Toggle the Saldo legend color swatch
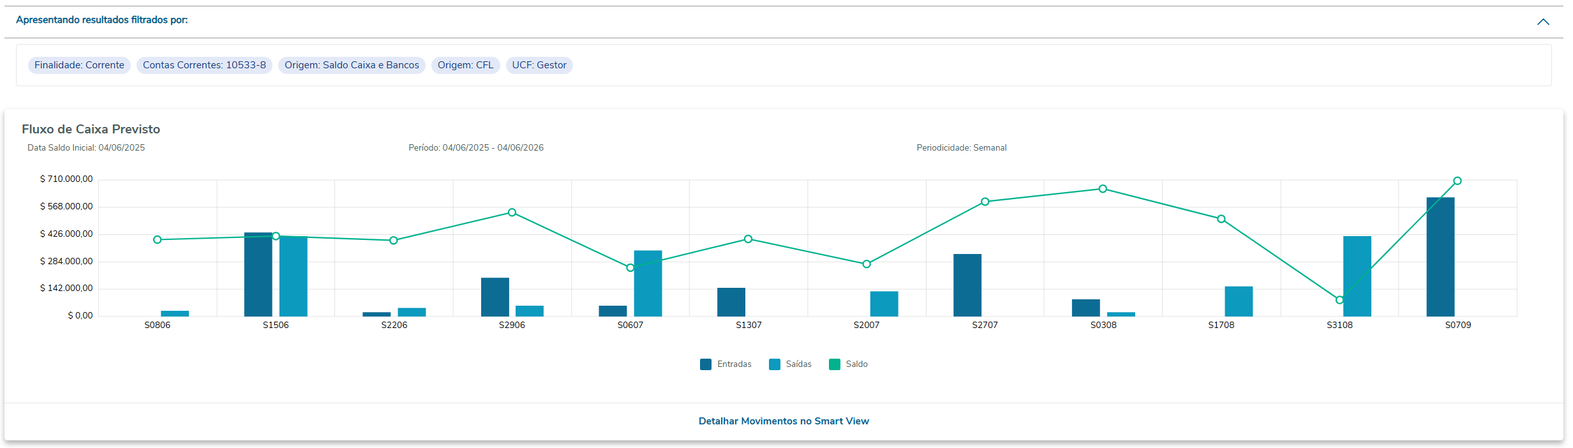 tap(835, 364)
